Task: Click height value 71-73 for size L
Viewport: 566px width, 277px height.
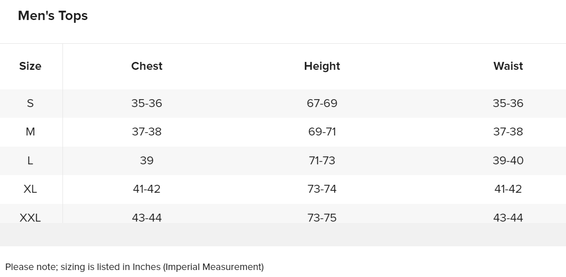Action: [x=322, y=161]
